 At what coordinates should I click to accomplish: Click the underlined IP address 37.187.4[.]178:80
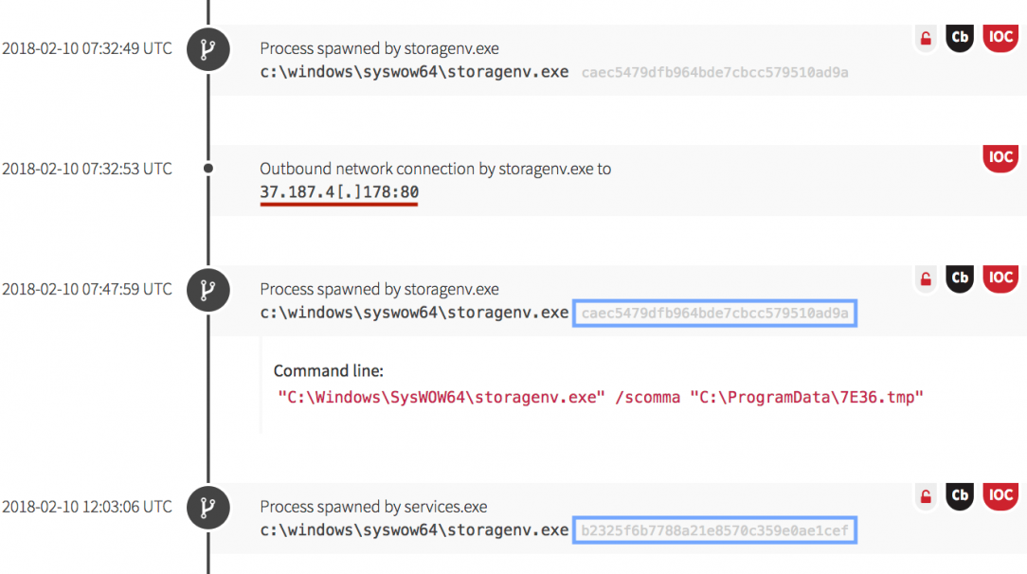(x=339, y=192)
